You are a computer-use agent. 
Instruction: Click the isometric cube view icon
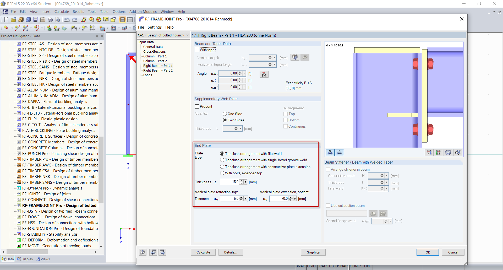pyautogui.click(x=448, y=152)
